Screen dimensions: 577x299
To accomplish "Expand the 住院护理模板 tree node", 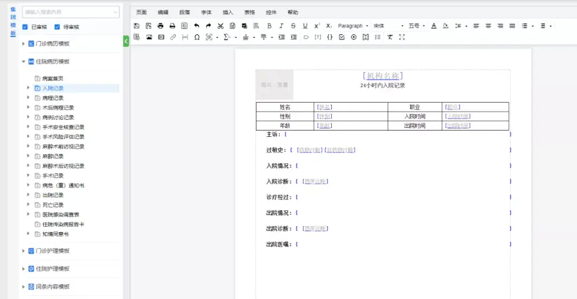I will click(x=24, y=269).
